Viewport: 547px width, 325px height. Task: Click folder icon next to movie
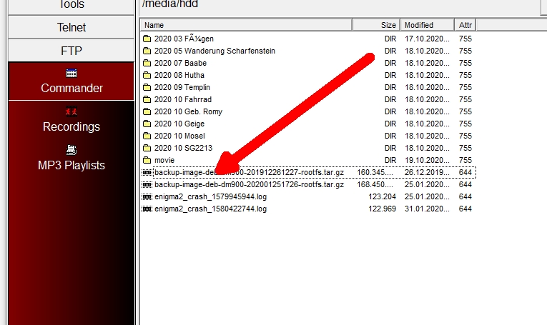(x=147, y=160)
